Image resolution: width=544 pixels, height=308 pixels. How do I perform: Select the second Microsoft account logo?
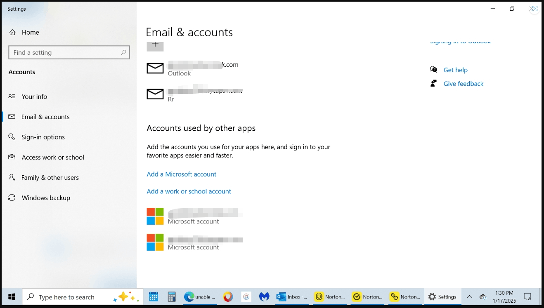(155, 242)
